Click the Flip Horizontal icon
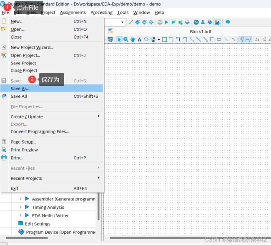 257,40
